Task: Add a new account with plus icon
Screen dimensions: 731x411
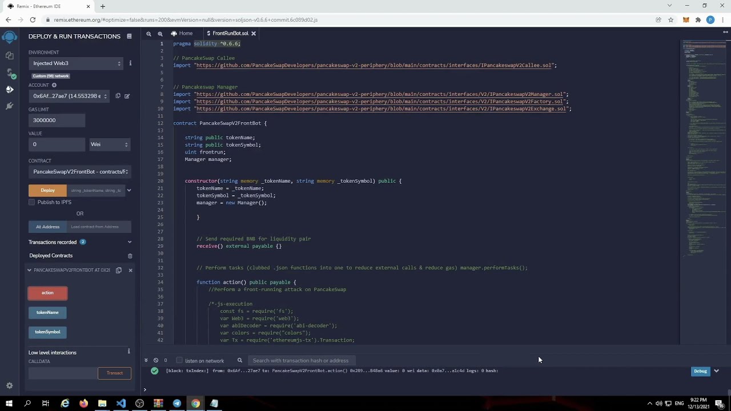Action: click(x=54, y=85)
